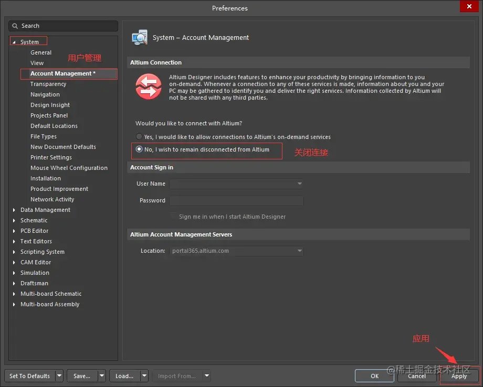This screenshot has height=387, width=483.
Task: Click the Save... button
Action: click(82, 375)
